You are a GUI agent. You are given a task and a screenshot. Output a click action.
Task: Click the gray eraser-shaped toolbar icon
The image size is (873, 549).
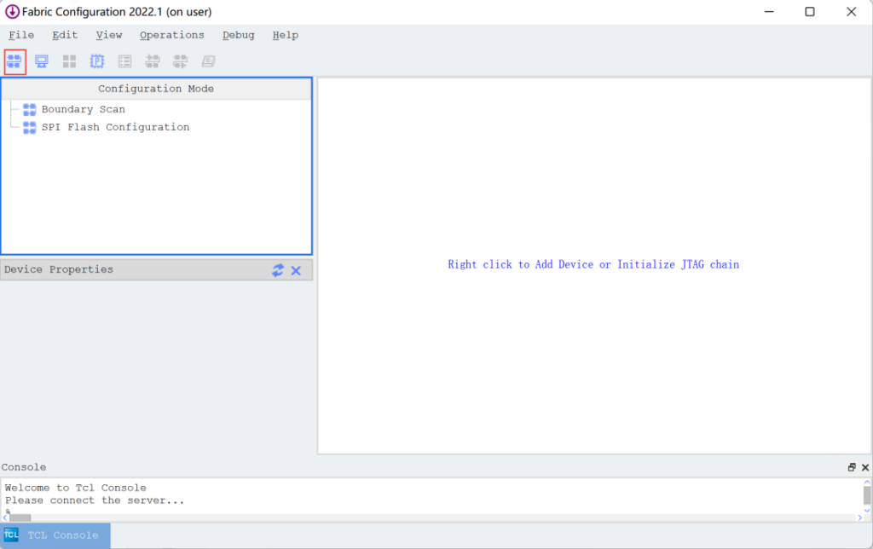tap(208, 61)
